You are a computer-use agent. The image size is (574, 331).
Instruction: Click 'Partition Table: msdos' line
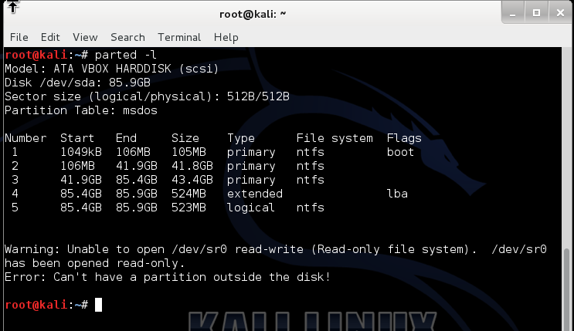(x=81, y=110)
